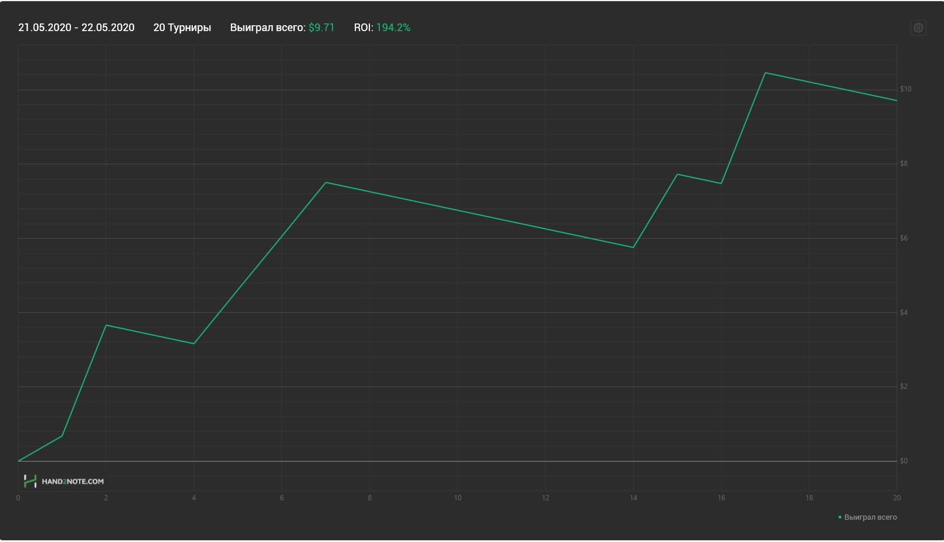Click the $4 y-axis label
This screenshot has height=542, width=944.
point(904,313)
